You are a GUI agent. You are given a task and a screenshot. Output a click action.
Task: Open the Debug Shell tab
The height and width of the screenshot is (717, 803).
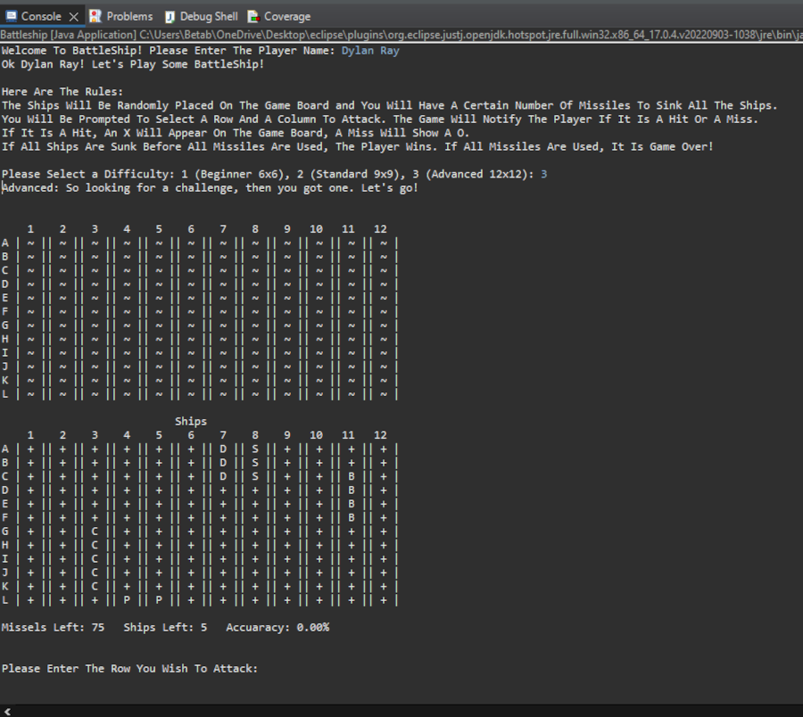pos(209,16)
